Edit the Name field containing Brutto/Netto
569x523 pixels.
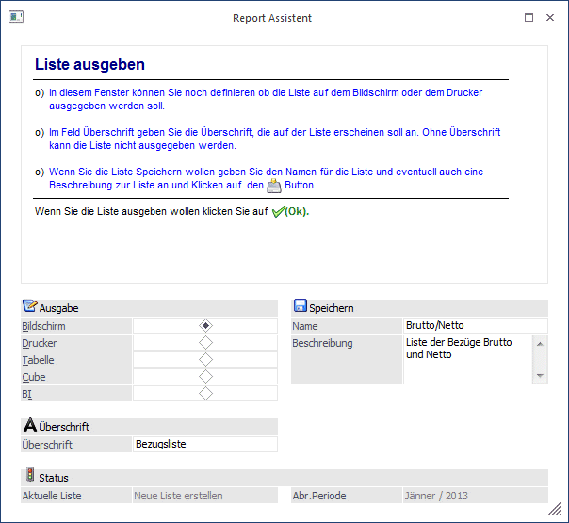[474, 325]
